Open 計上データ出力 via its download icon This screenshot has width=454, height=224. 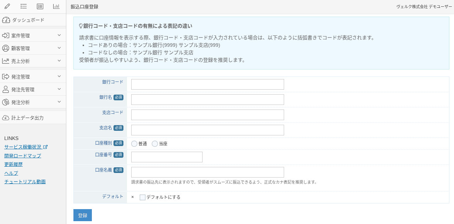5,117
